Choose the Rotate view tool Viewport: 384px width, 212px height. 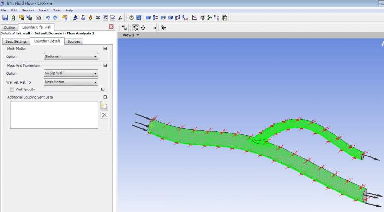pyautogui.click(x=135, y=28)
